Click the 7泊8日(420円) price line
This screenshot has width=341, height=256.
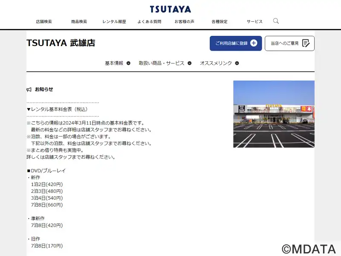47,225
